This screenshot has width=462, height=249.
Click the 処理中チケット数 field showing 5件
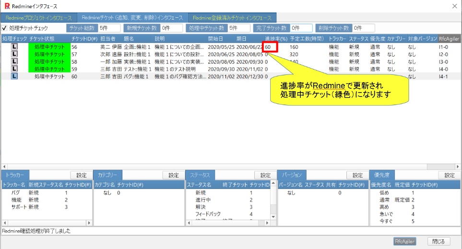point(239,28)
